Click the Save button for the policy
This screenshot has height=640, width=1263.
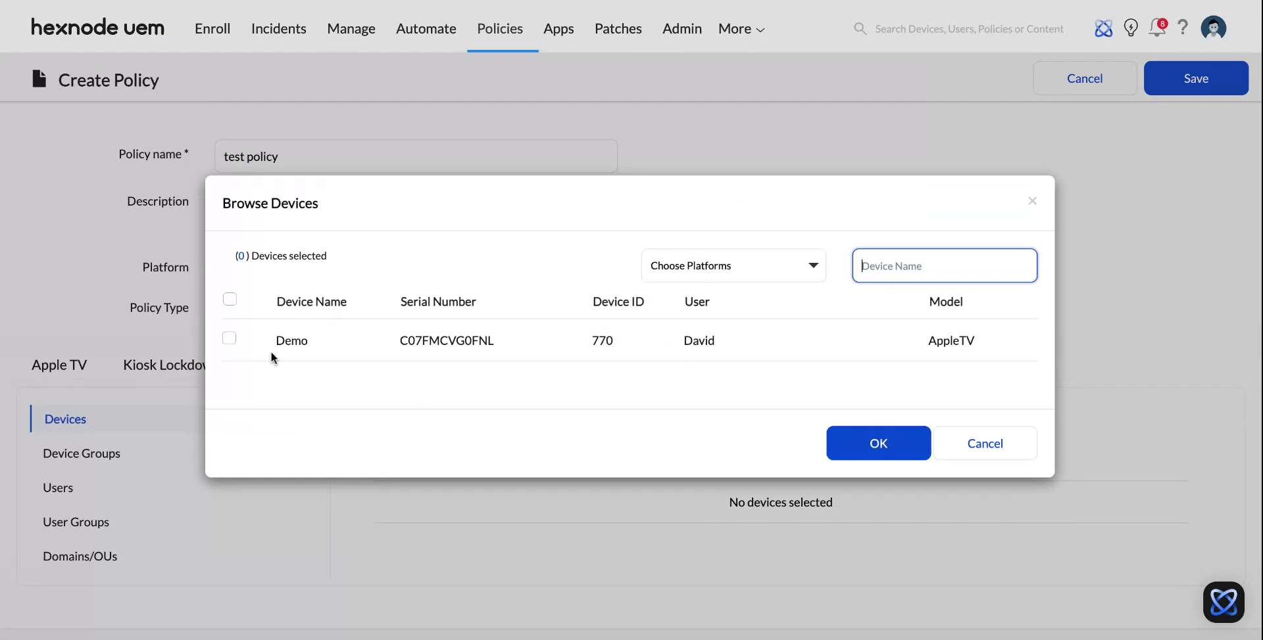(1196, 78)
